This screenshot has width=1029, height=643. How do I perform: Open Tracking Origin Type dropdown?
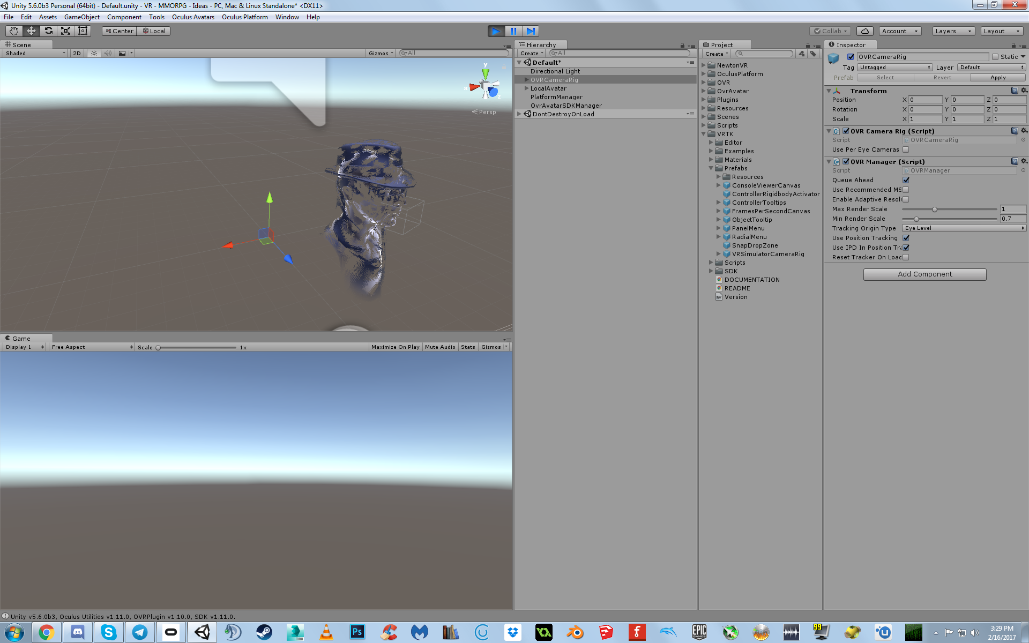(x=964, y=228)
